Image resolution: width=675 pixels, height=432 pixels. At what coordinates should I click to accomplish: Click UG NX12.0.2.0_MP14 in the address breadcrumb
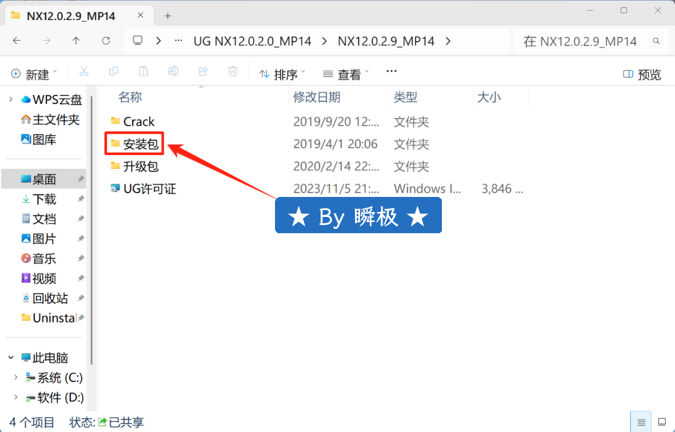pos(251,41)
